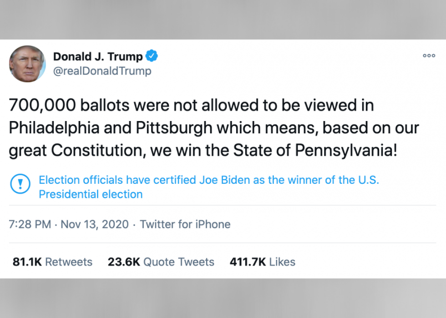The width and height of the screenshot is (446, 318).
Task: Click the word 'Philadelphia' in the tweet
Action: 56,129
